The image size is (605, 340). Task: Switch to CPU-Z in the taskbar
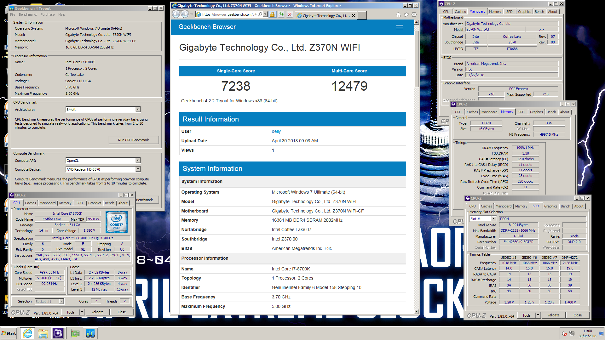click(x=58, y=333)
